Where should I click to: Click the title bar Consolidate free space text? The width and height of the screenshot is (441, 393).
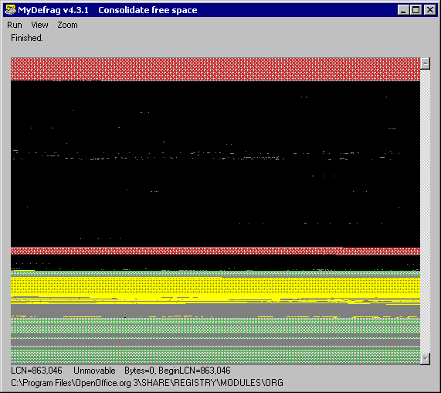(148, 10)
